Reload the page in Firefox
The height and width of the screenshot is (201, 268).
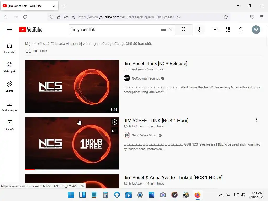point(25,17)
